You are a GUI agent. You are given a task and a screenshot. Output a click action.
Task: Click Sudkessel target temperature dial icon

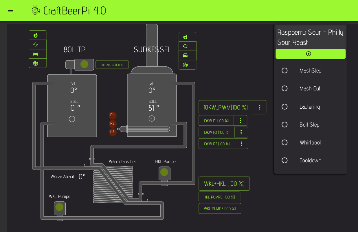(152, 118)
